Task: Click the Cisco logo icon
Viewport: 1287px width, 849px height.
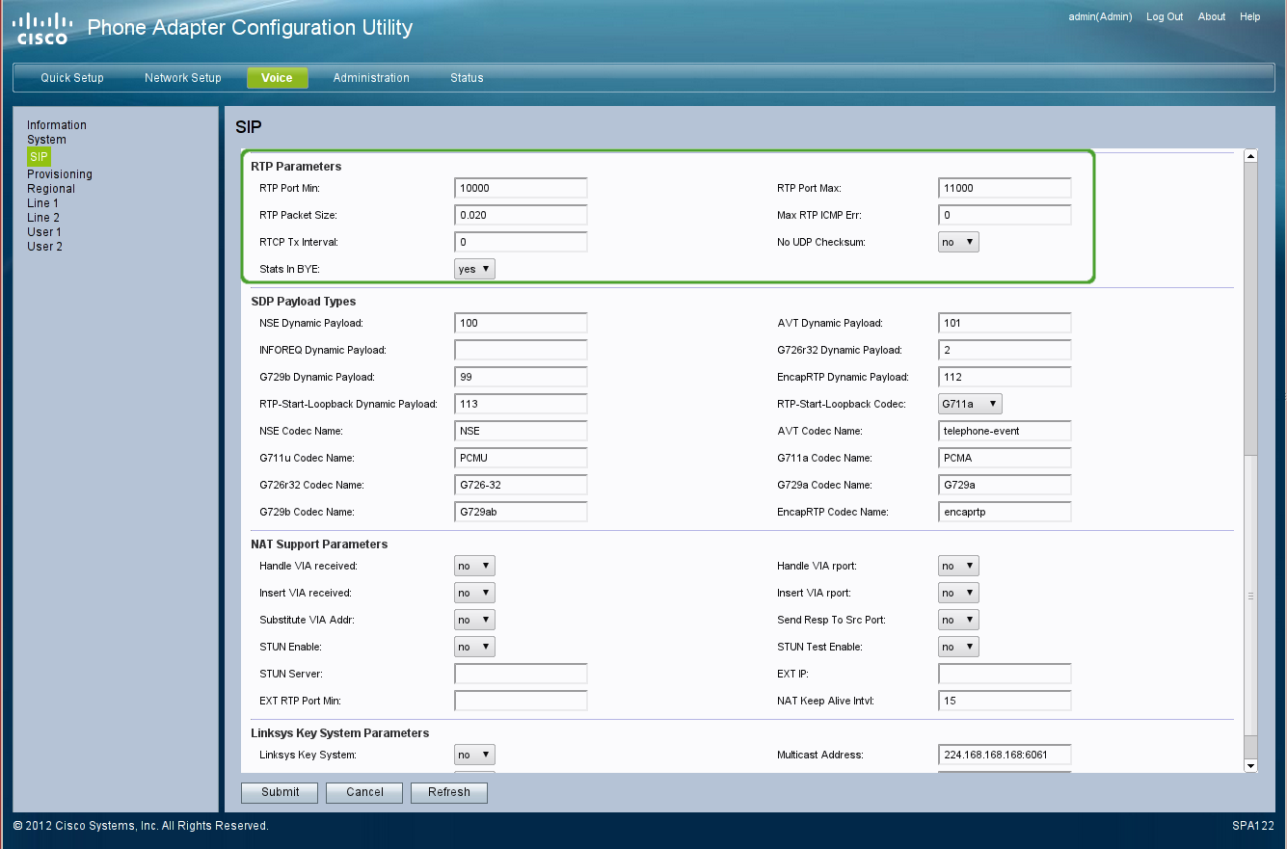Action: point(42,29)
